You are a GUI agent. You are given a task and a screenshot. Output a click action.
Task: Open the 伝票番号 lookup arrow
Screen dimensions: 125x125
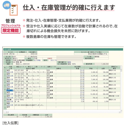point(26,52)
